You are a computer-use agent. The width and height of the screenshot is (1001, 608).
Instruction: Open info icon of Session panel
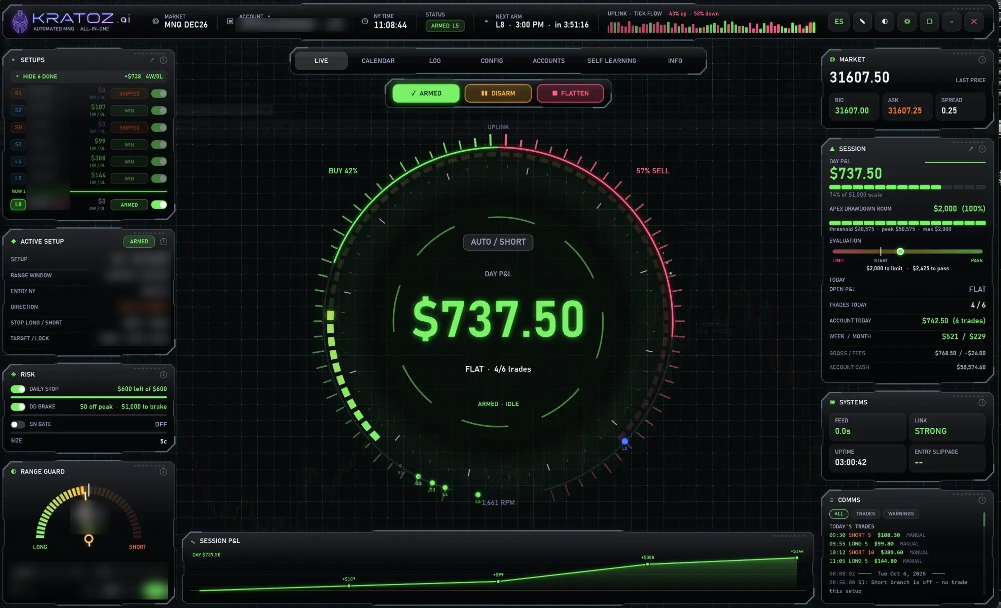click(982, 149)
